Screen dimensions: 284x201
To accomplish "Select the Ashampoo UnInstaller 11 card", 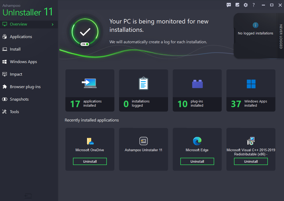I will tap(143, 149).
